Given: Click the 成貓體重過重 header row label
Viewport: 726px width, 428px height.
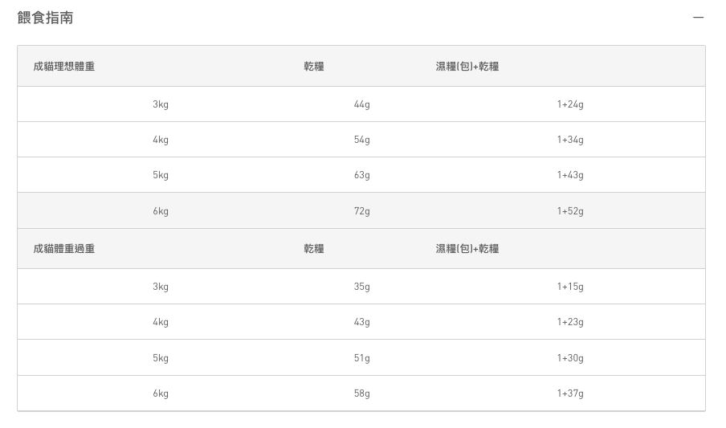Looking at the screenshot, I should pyautogui.click(x=64, y=249).
